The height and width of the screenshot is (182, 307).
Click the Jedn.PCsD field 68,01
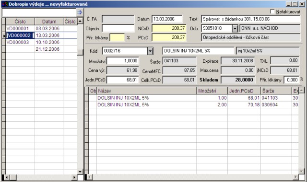123,80
